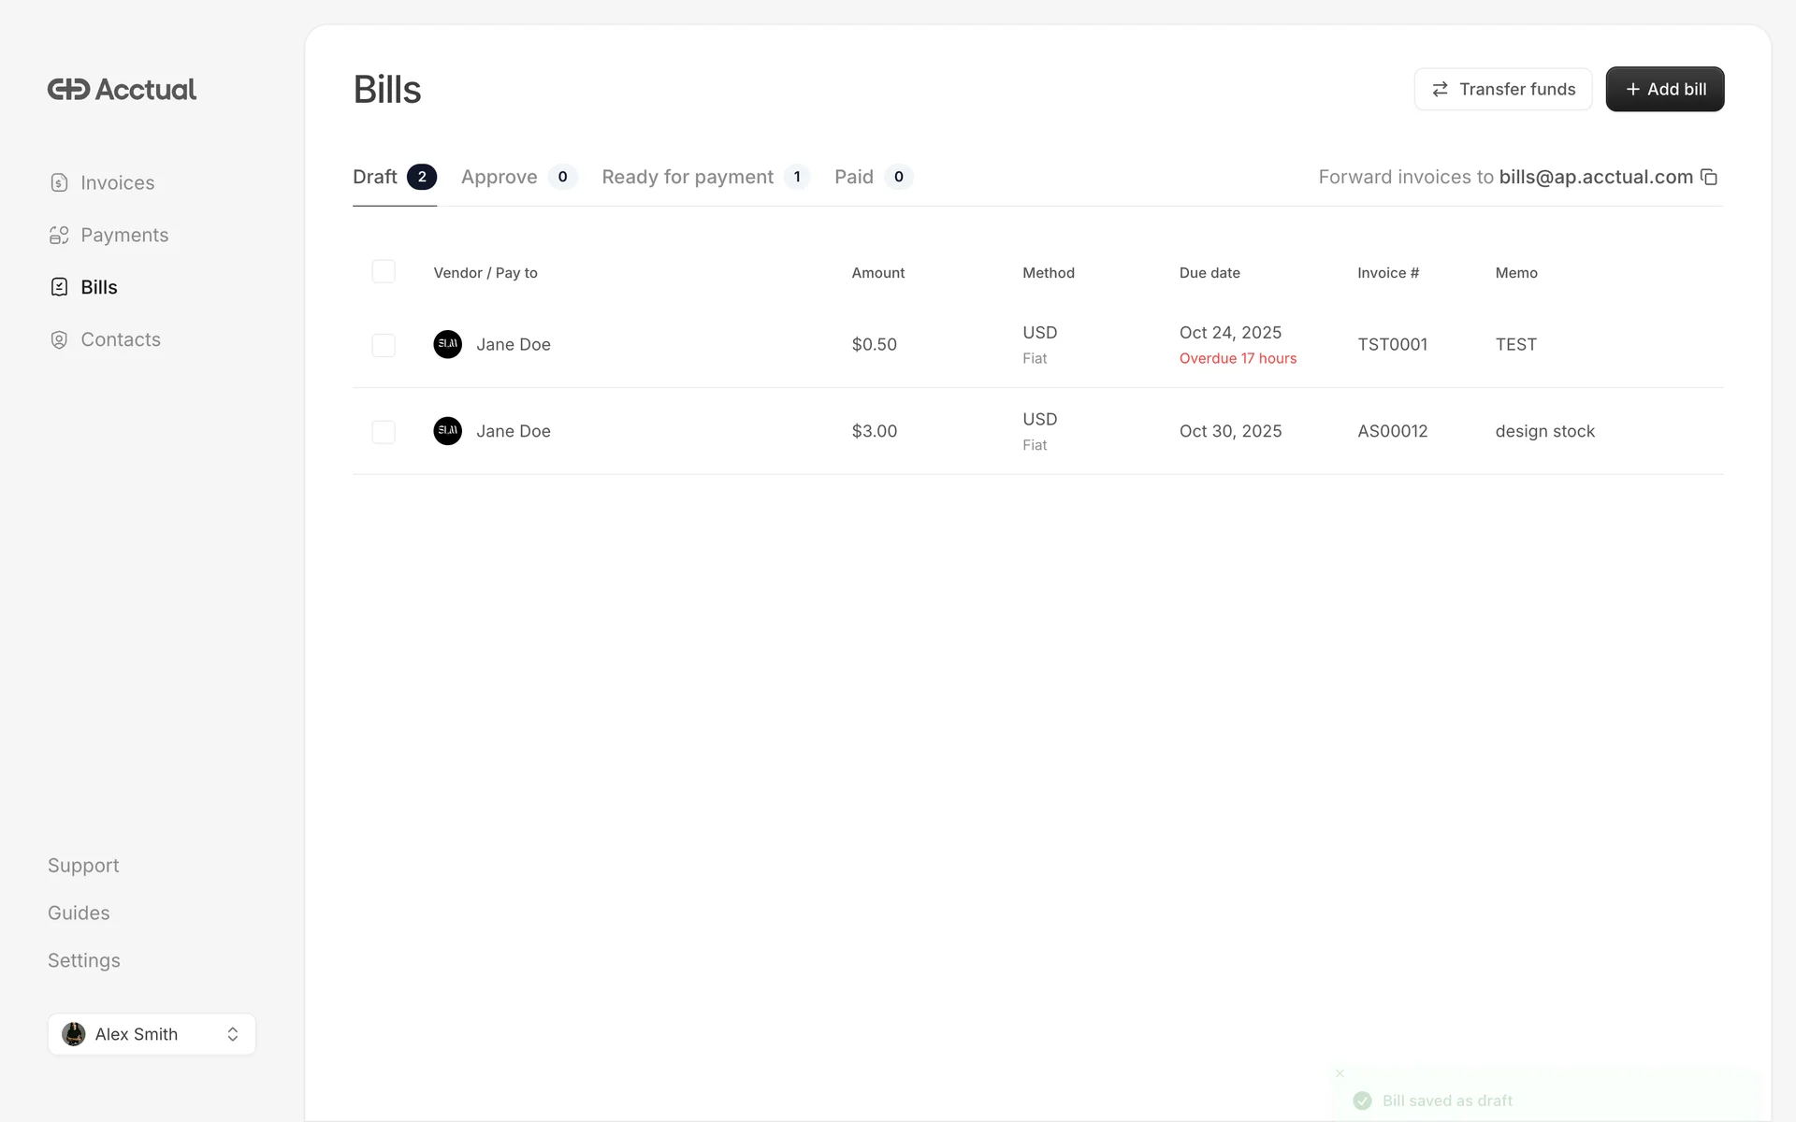Click the Bills sidebar icon
1796x1122 pixels.
coord(59,287)
